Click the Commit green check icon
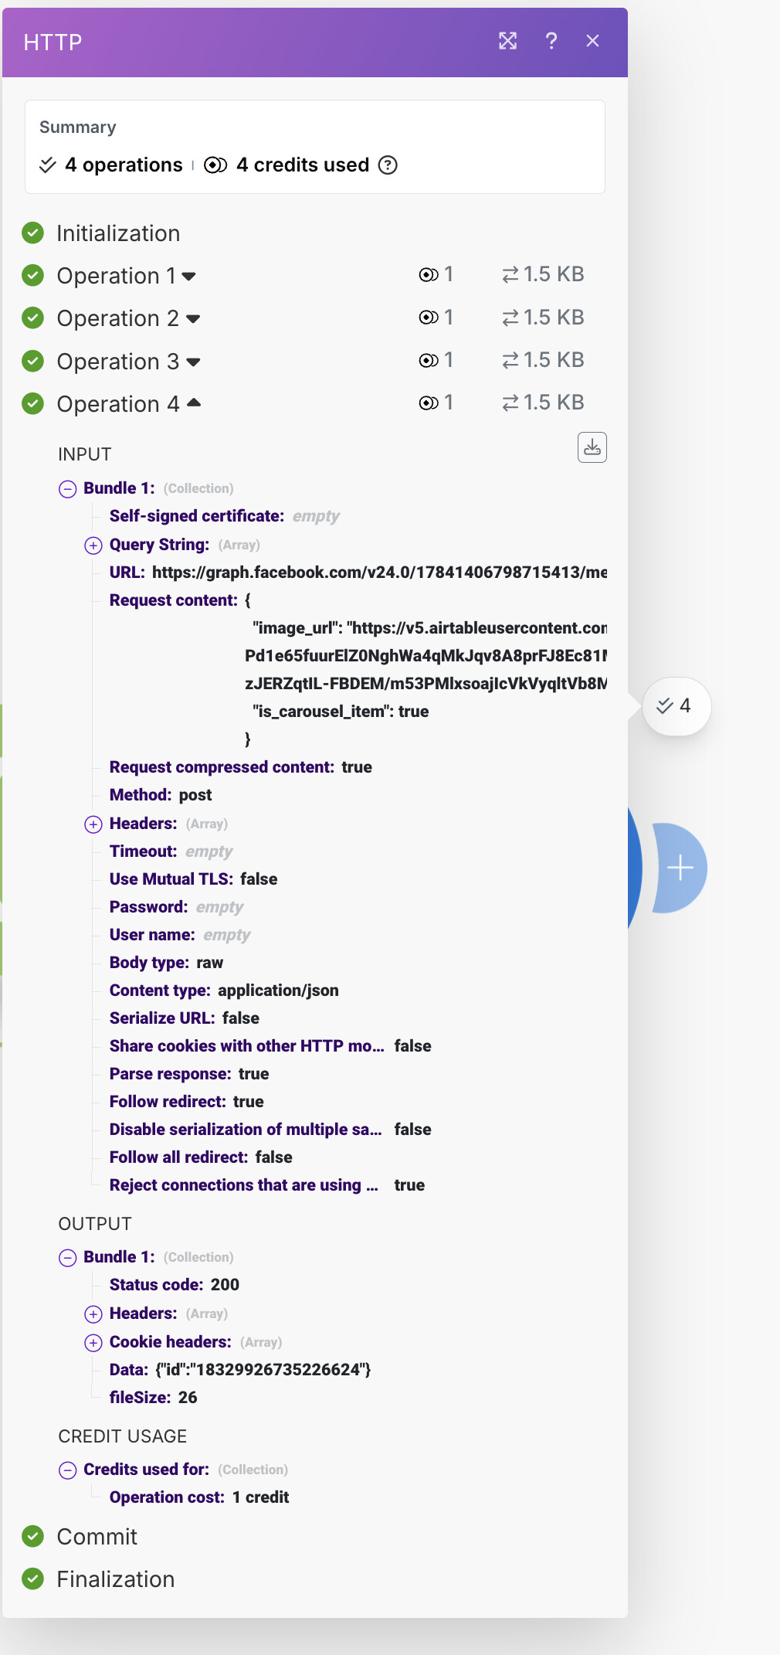 [33, 1536]
